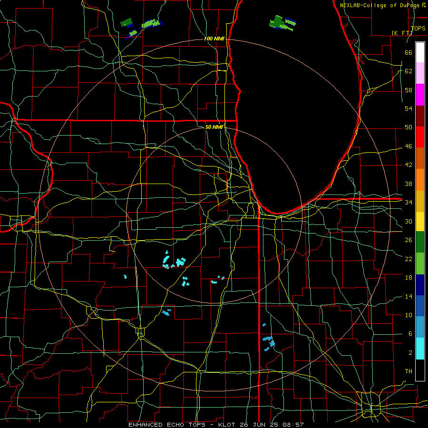Select the 58 tick label on the legend

409,90
